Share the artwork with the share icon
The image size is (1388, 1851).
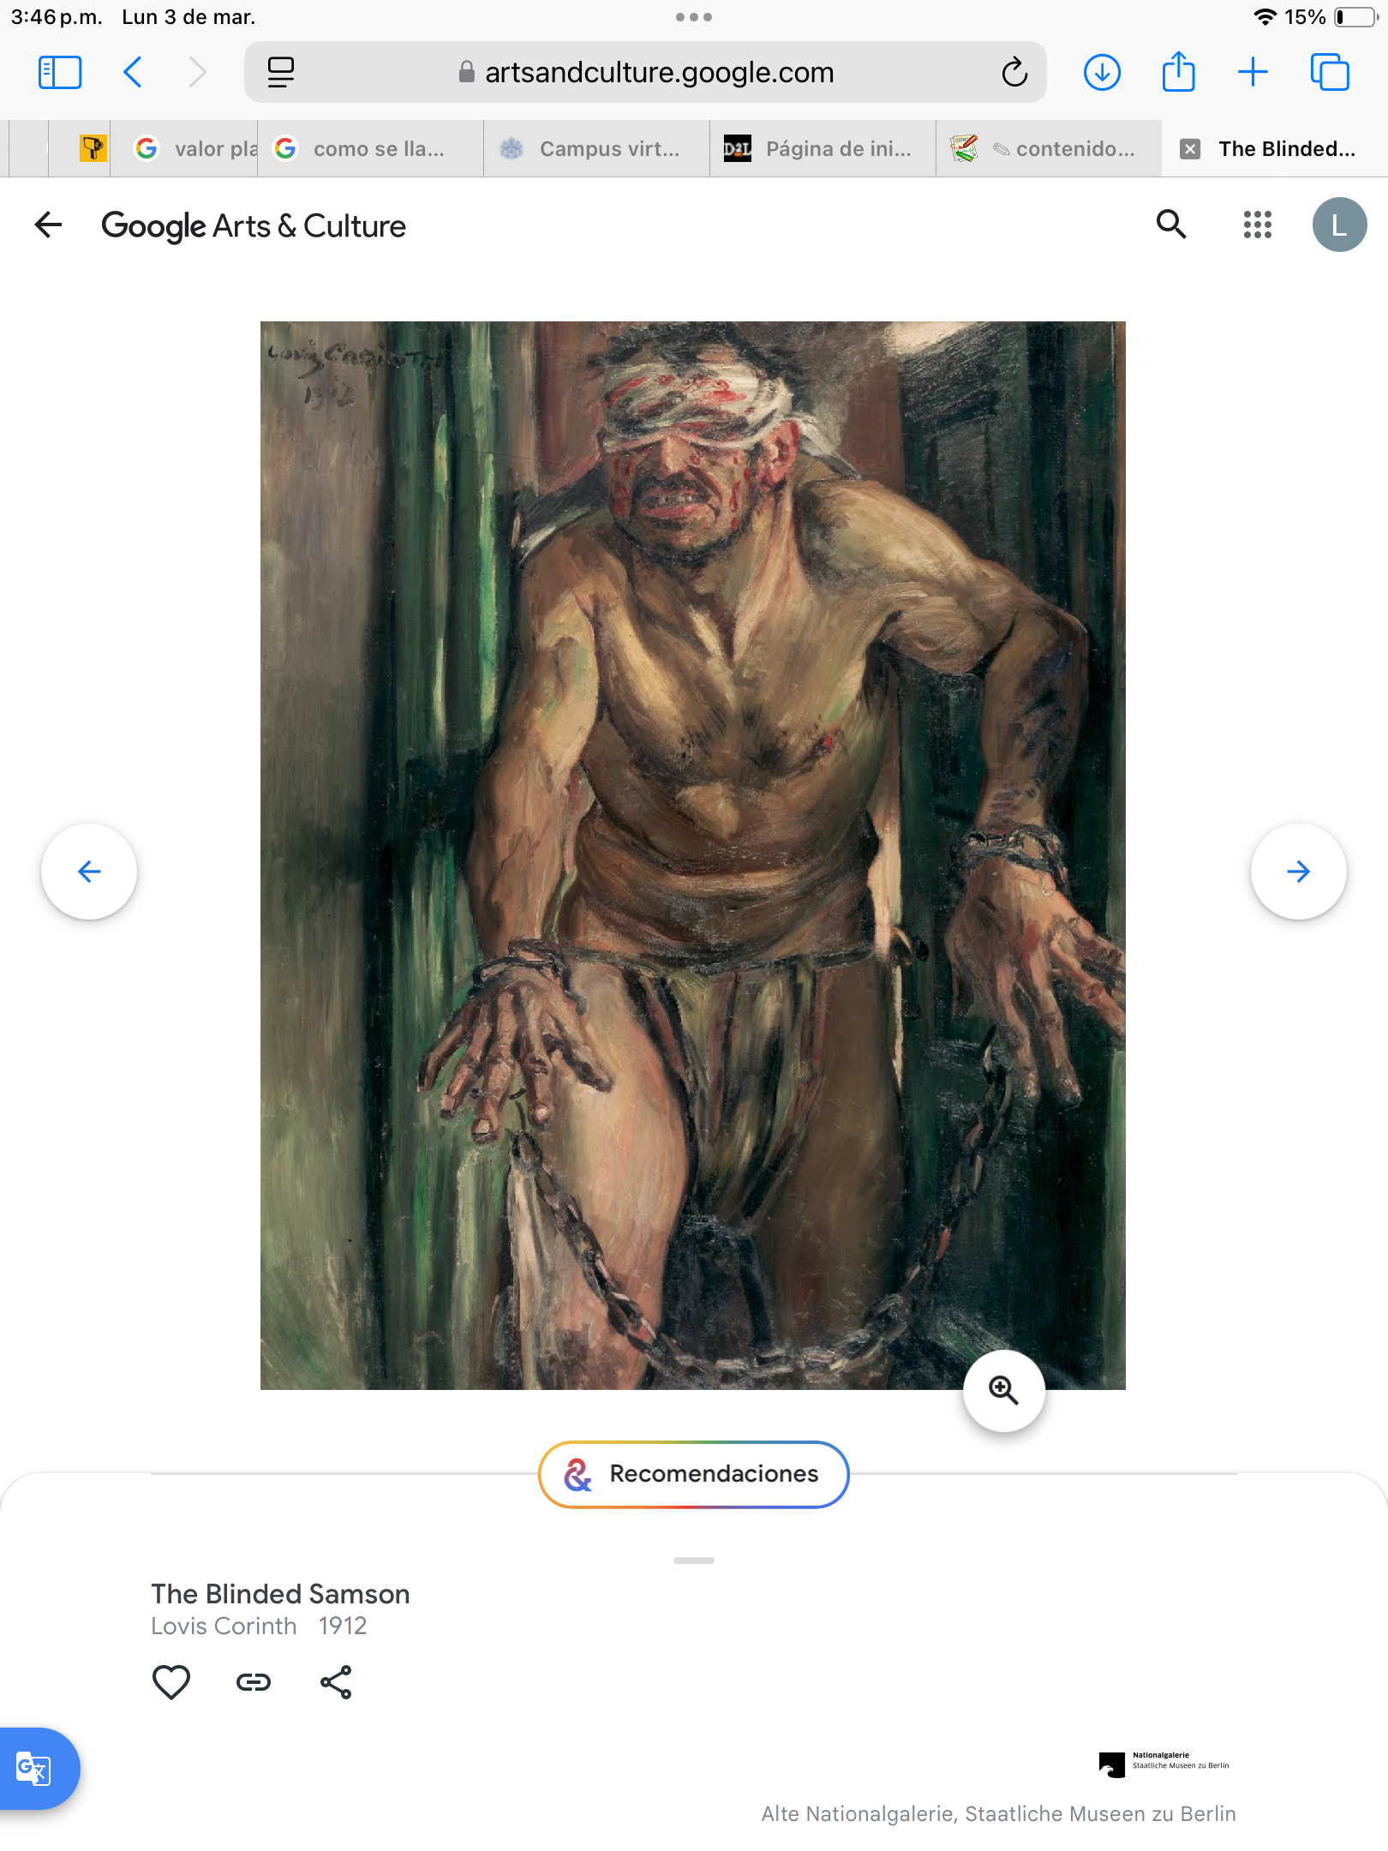point(336,1682)
